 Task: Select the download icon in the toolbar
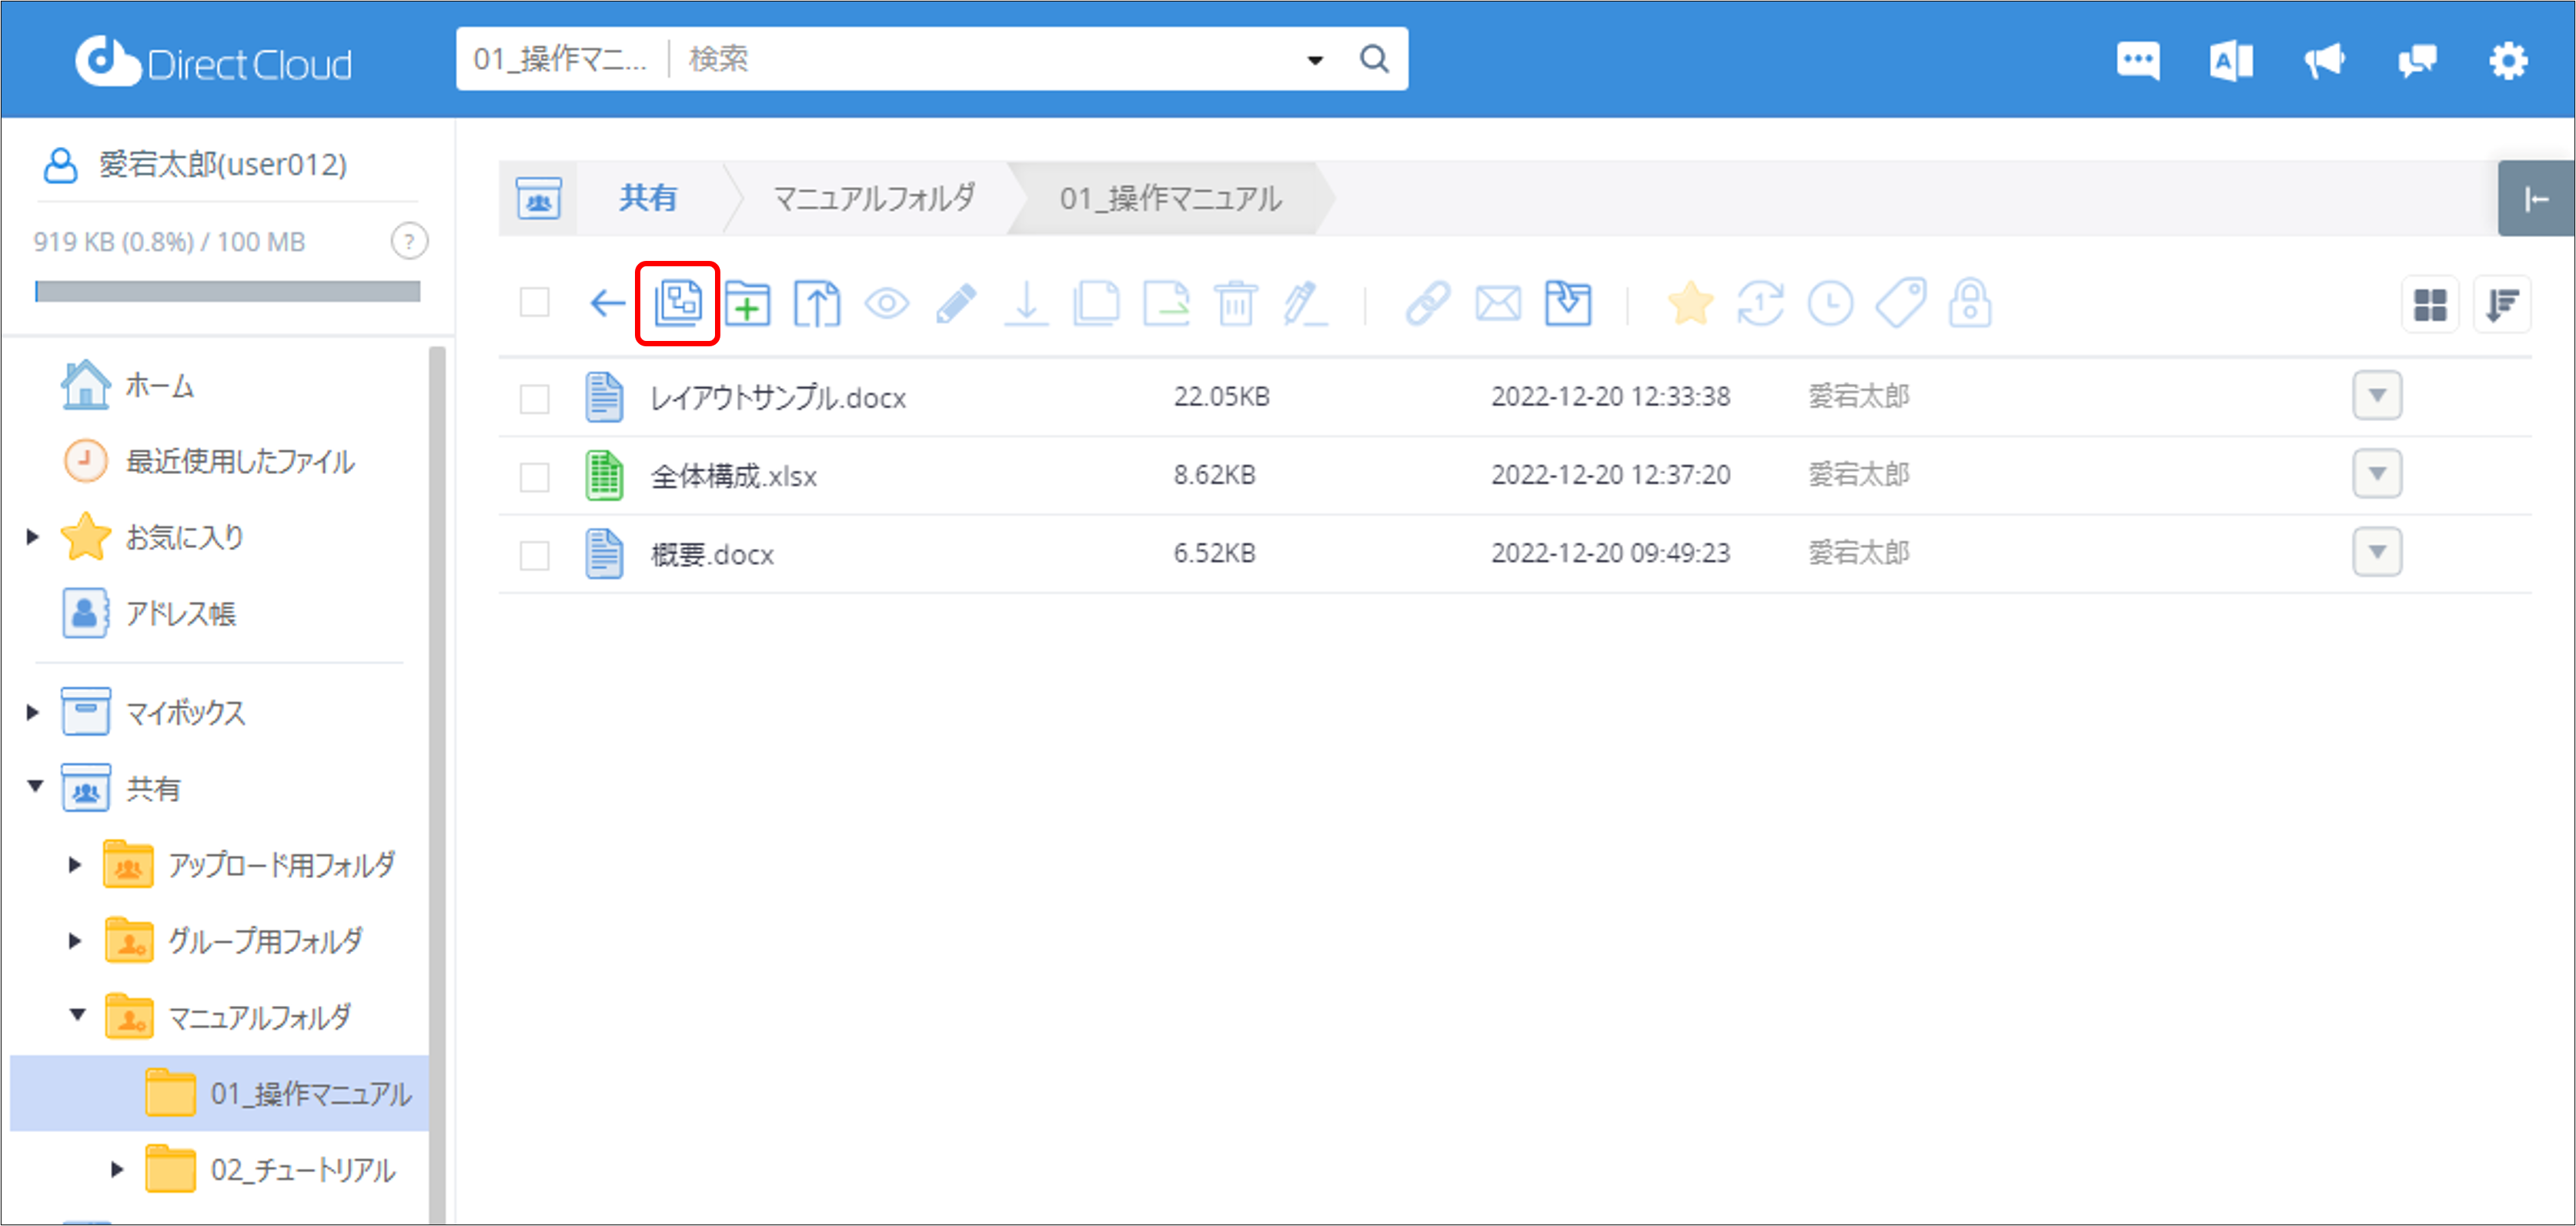[x=1027, y=303]
